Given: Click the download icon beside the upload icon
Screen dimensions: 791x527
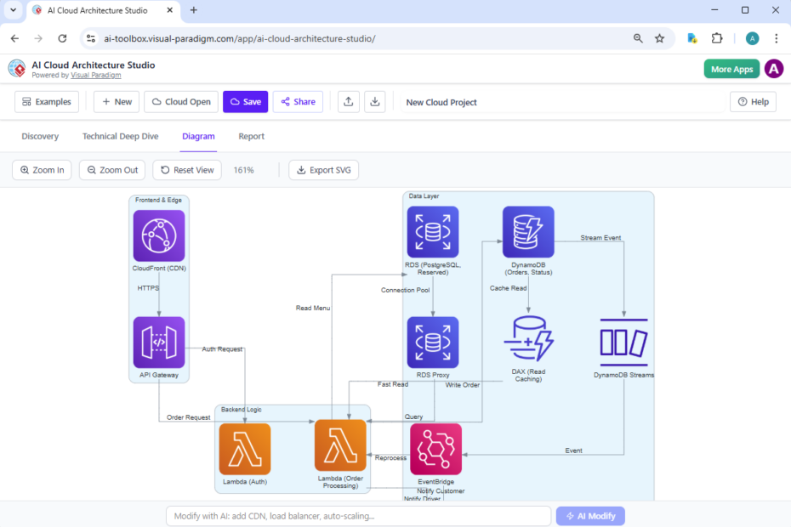Looking at the screenshot, I should click(x=374, y=101).
